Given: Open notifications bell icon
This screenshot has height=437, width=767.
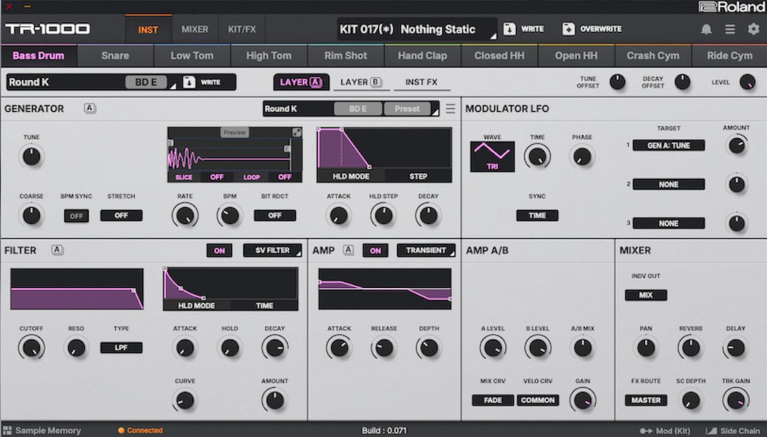Looking at the screenshot, I should [x=706, y=29].
